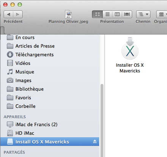Open the Installer OS X Mavericks app icon
The height and width of the screenshot is (157, 167).
pyautogui.click(x=130, y=49)
